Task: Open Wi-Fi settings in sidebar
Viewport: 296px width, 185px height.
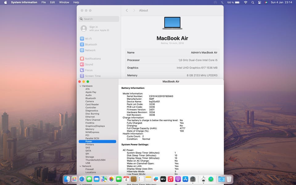Action: point(88,39)
